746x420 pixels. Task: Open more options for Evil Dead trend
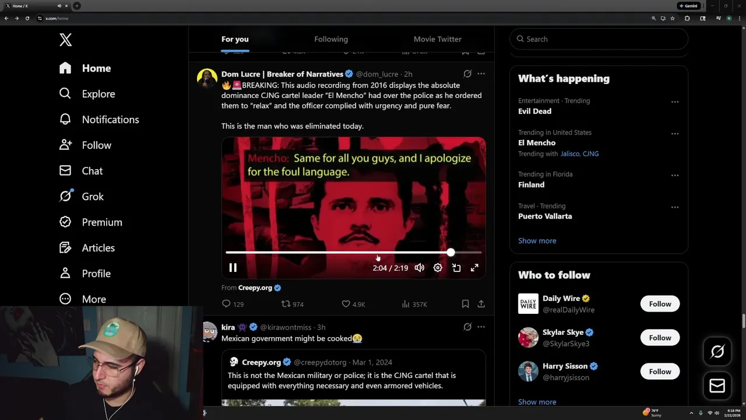tap(675, 101)
